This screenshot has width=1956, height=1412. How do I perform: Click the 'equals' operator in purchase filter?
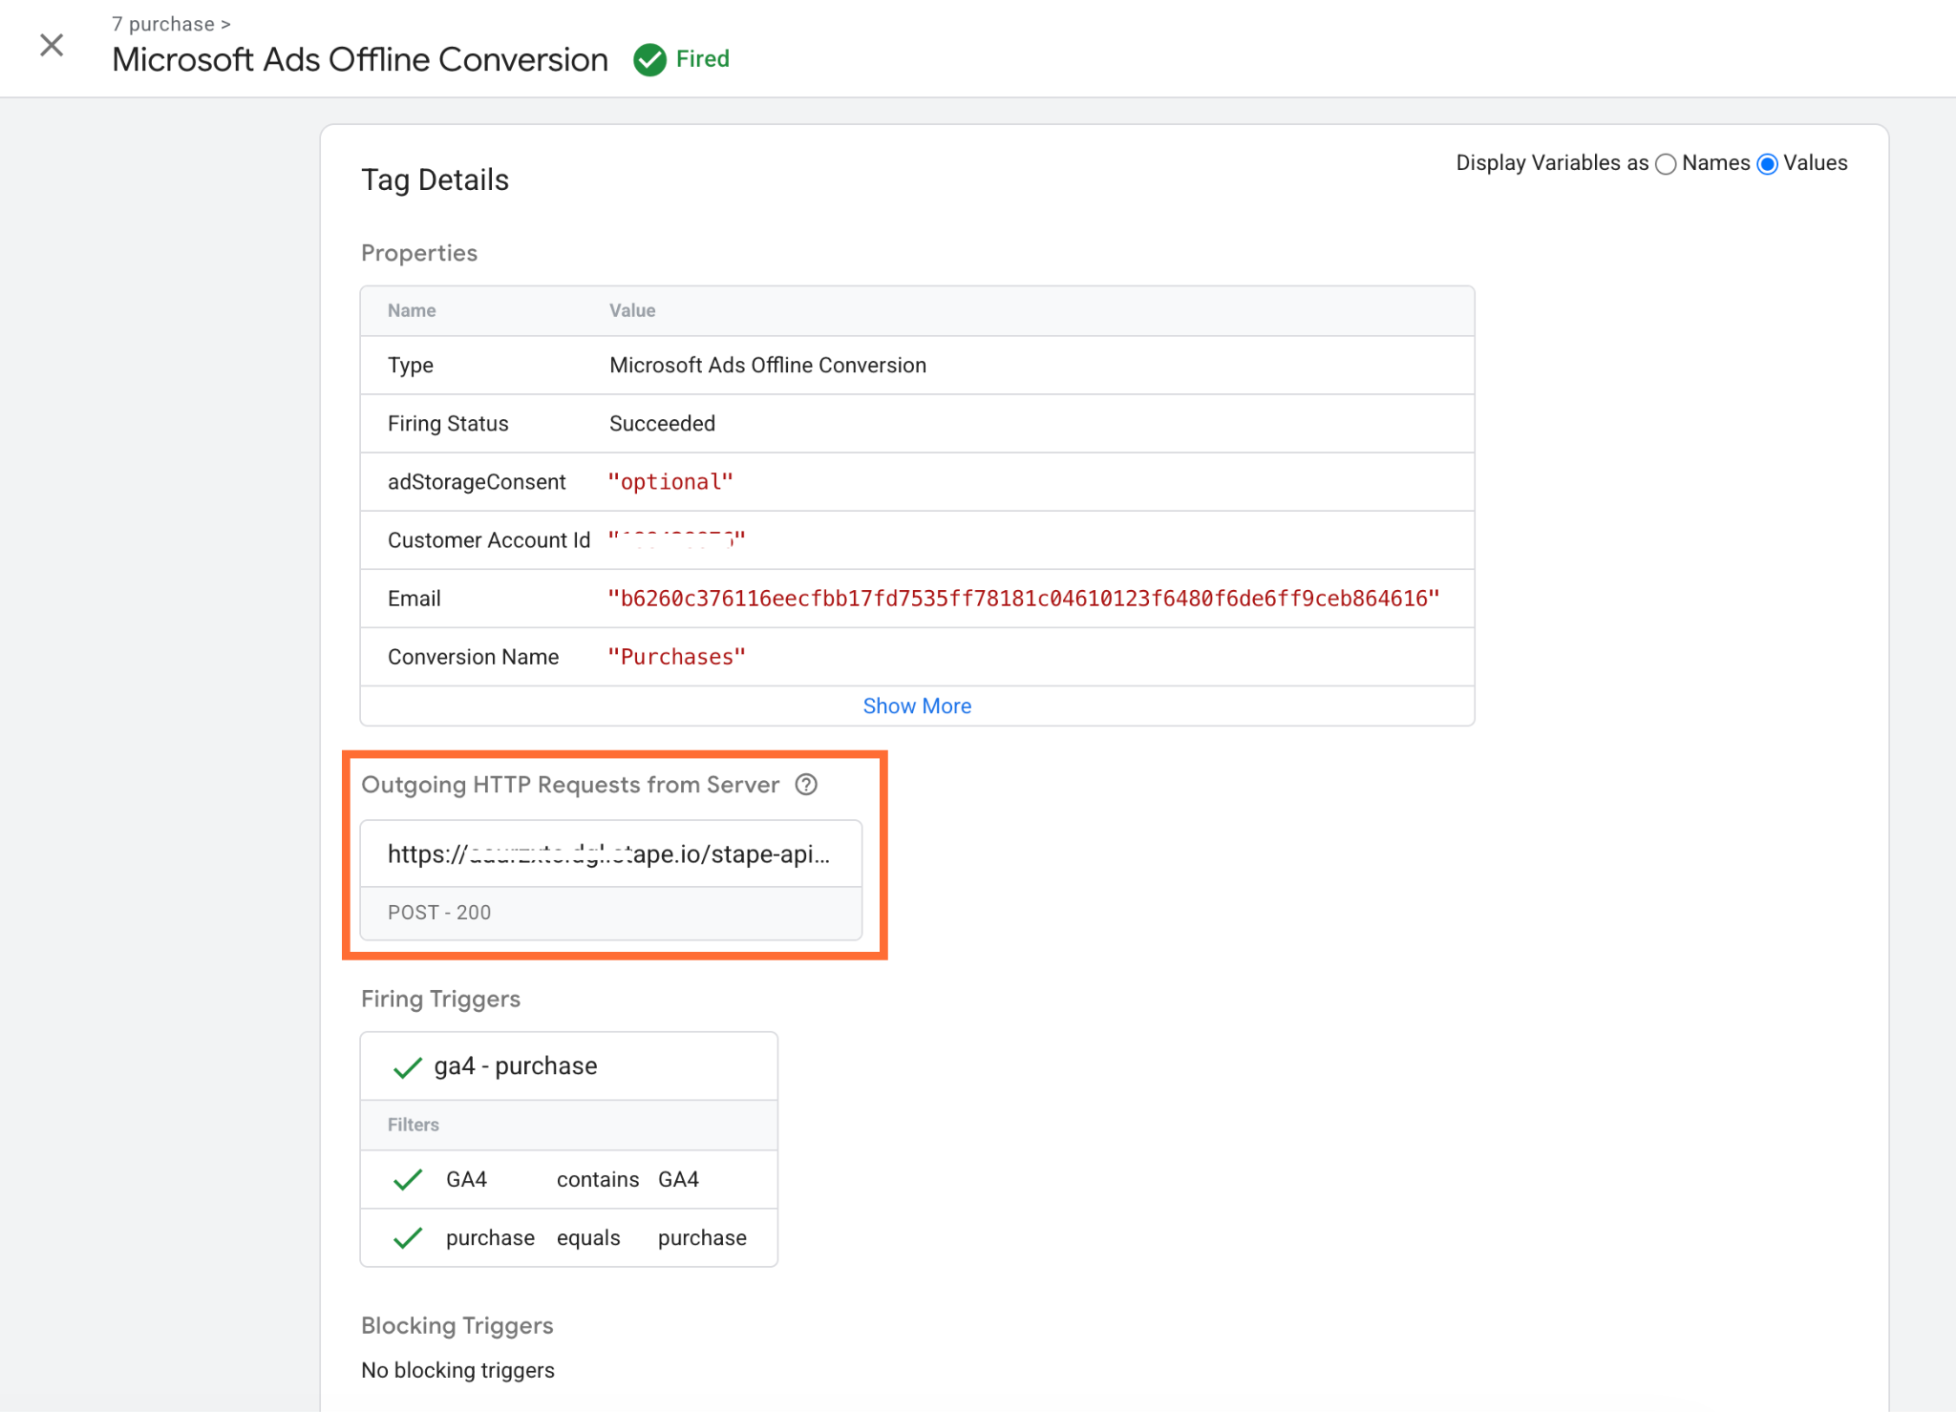tap(588, 1238)
